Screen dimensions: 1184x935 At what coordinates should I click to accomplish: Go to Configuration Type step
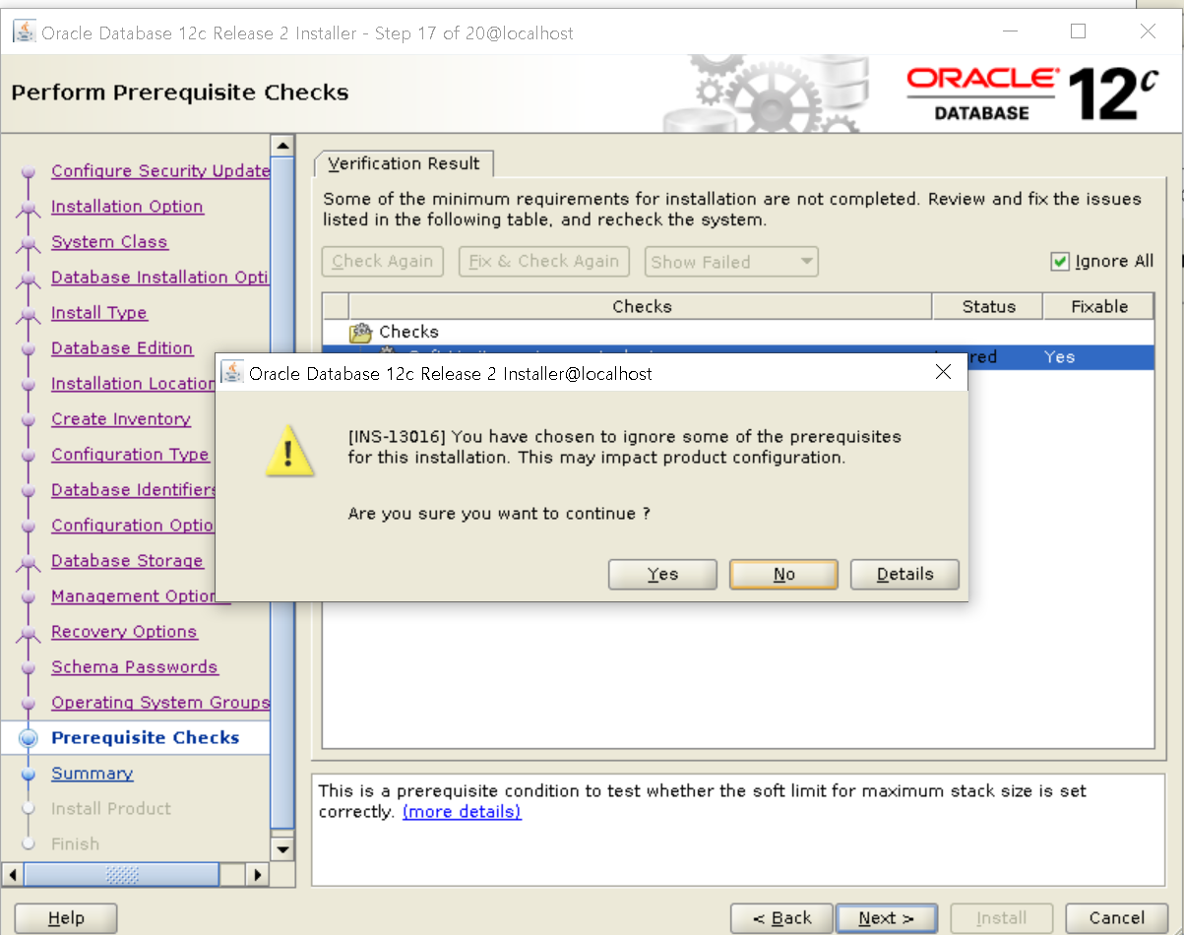click(130, 455)
